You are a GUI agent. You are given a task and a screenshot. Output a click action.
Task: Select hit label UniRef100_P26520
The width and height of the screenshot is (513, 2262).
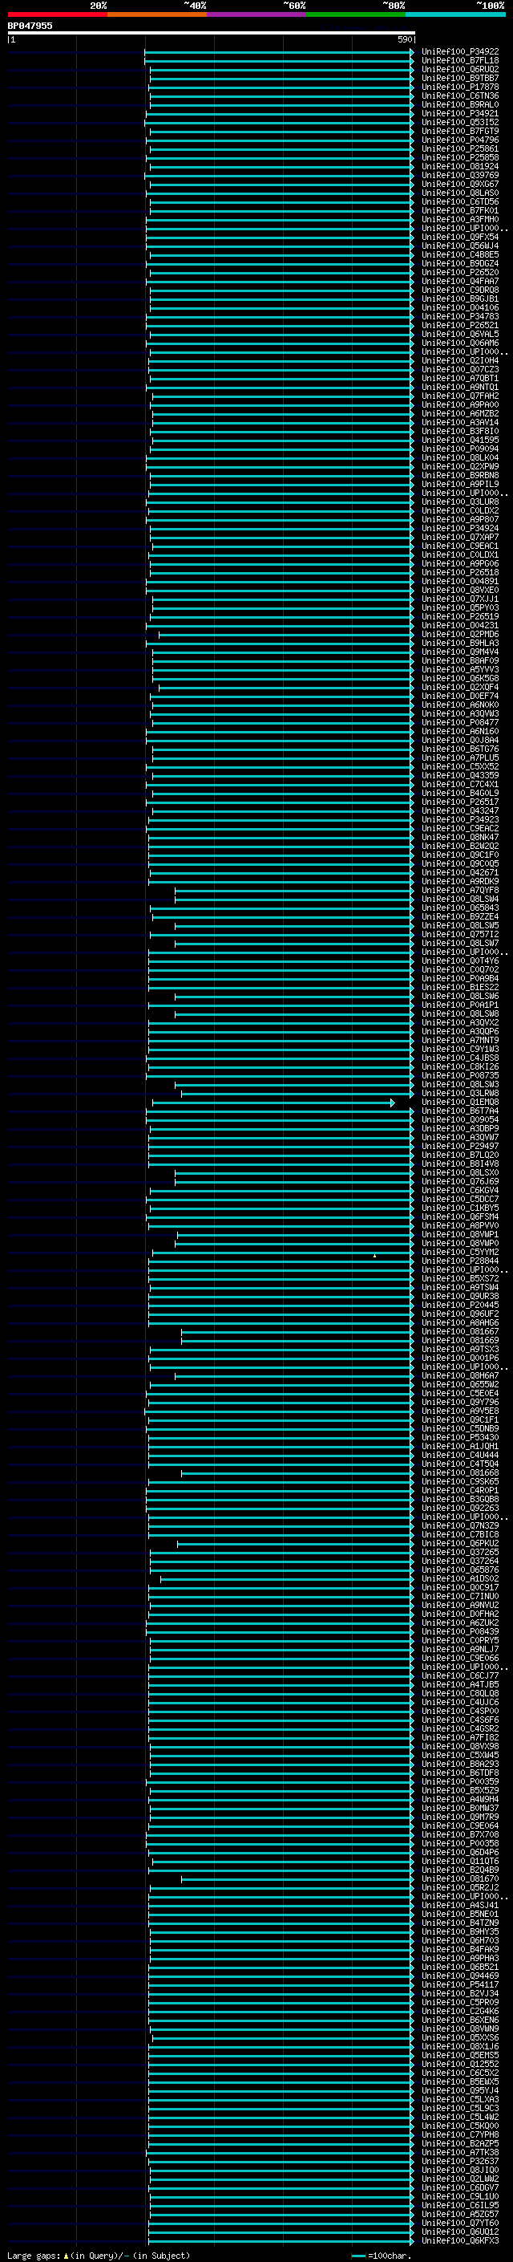(459, 272)
